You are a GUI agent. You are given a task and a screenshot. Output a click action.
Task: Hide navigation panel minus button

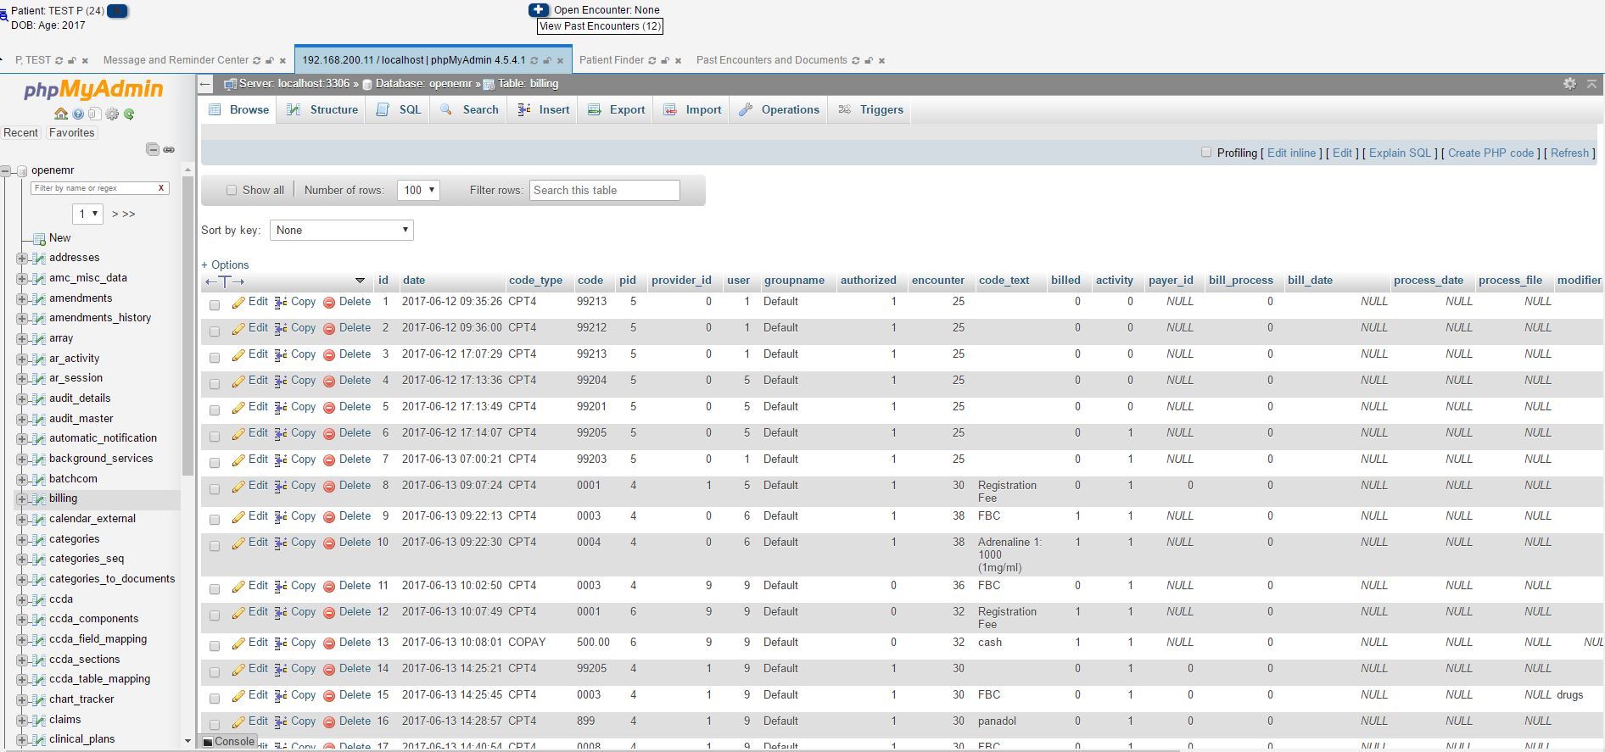point(204,84)
